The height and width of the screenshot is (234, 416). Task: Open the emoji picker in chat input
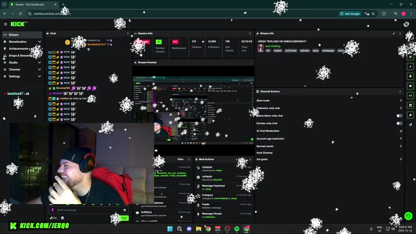click(124, 210)
